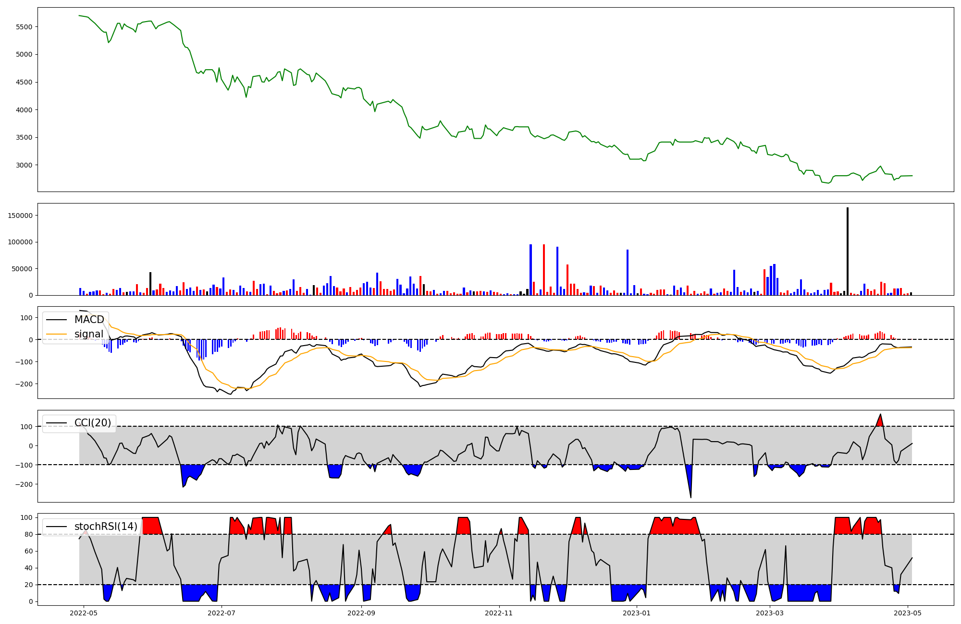Click the 2022-05 x-axis date label

coord(84,613)
